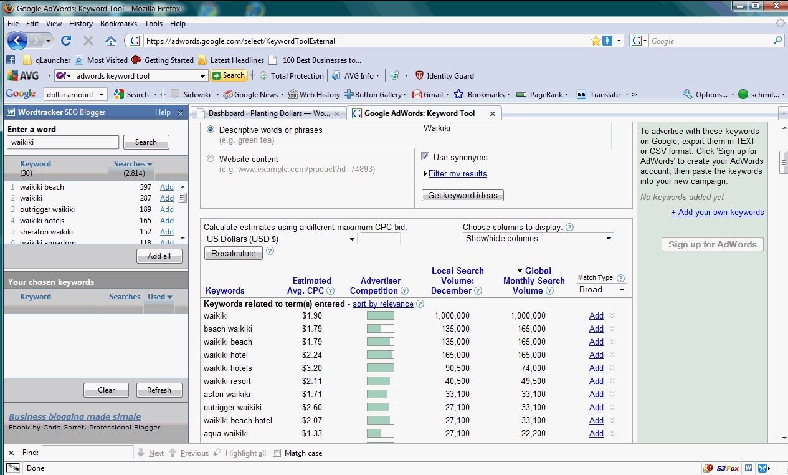Click help icon next to Match Type
788x475 pixels.
[620, 279]
